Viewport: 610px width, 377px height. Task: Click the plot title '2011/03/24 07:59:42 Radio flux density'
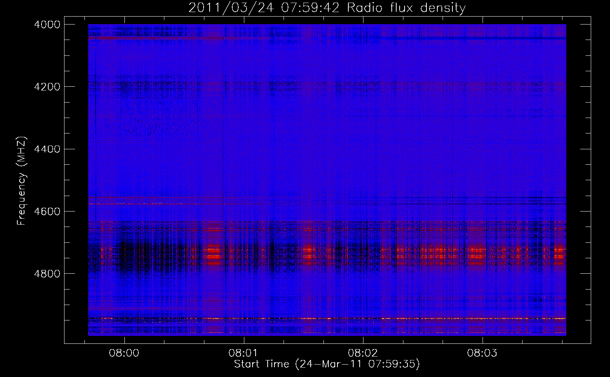coord(327,8)
